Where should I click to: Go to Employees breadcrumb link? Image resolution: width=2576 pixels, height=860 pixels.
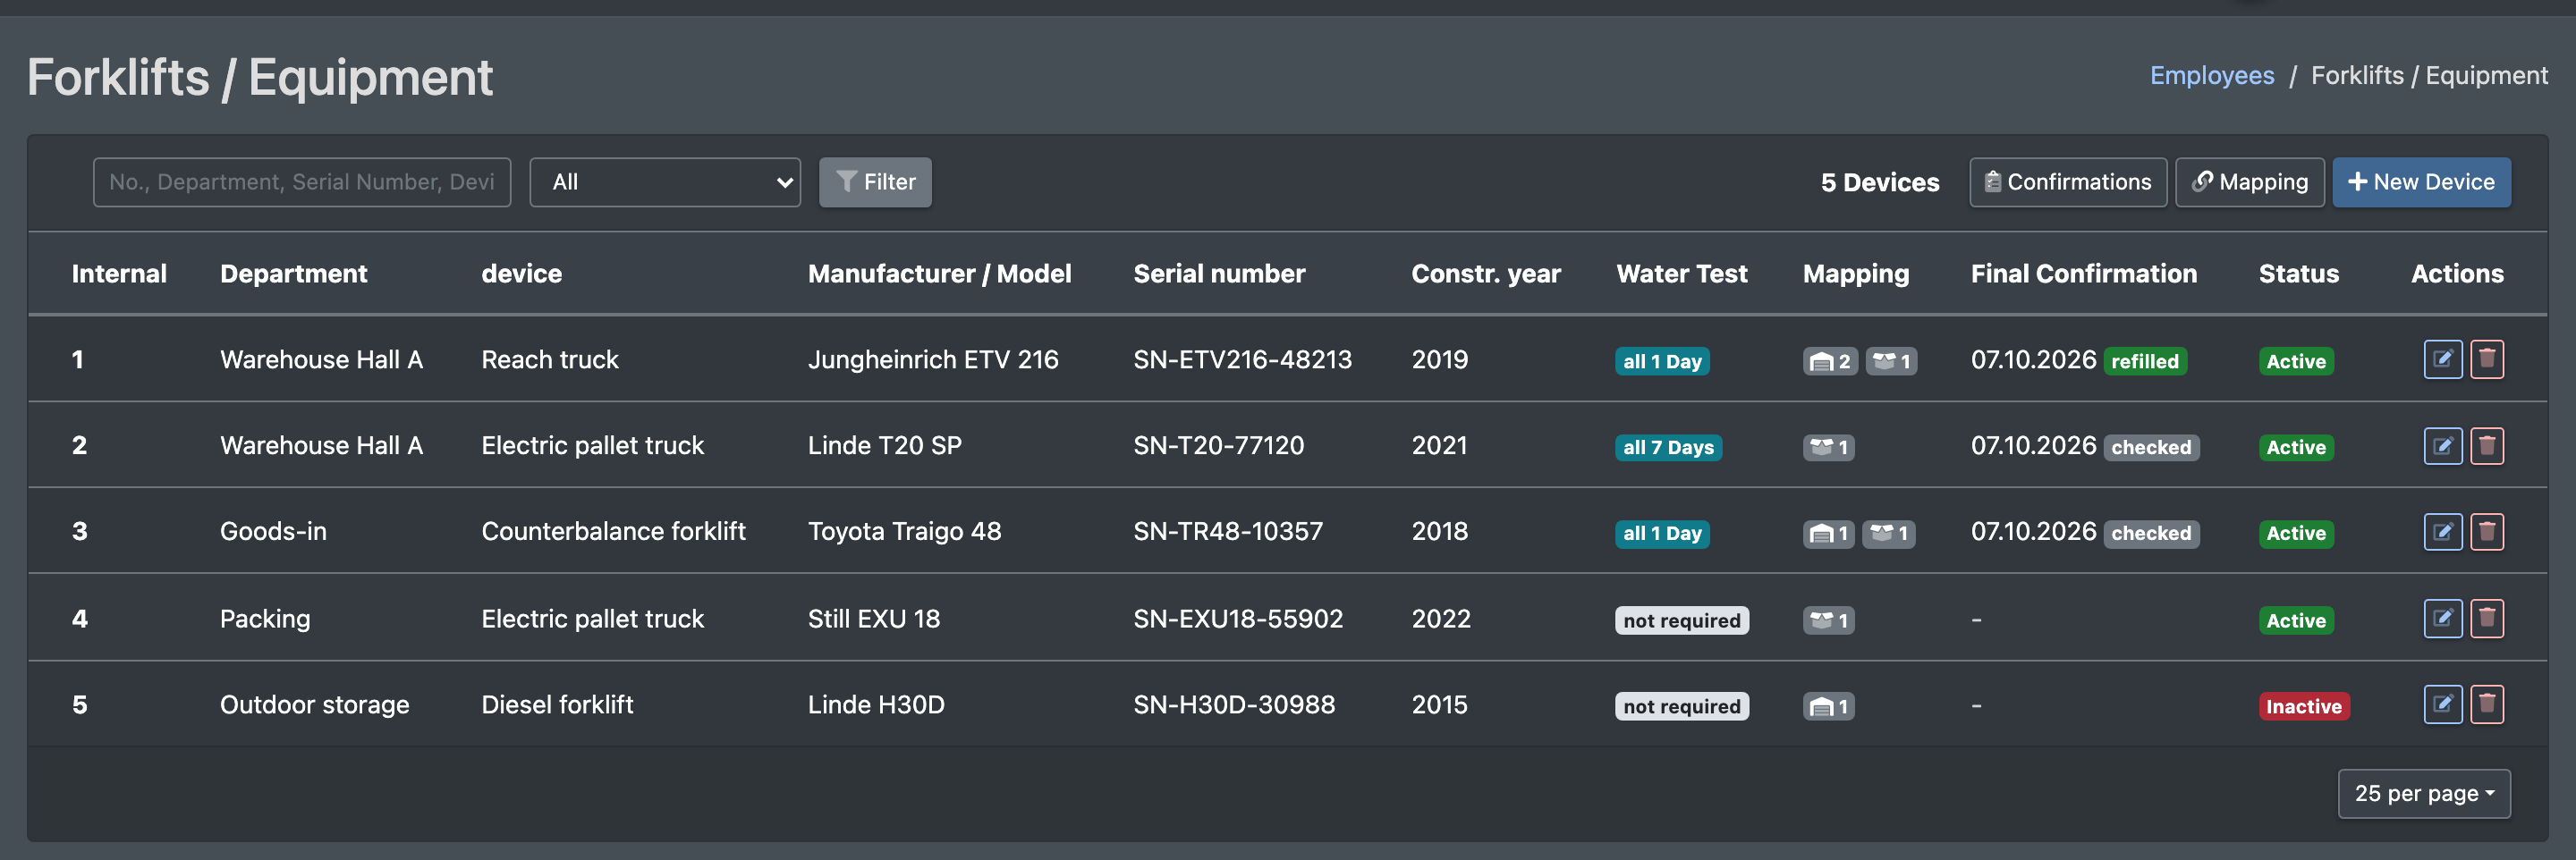[2211, 75]
